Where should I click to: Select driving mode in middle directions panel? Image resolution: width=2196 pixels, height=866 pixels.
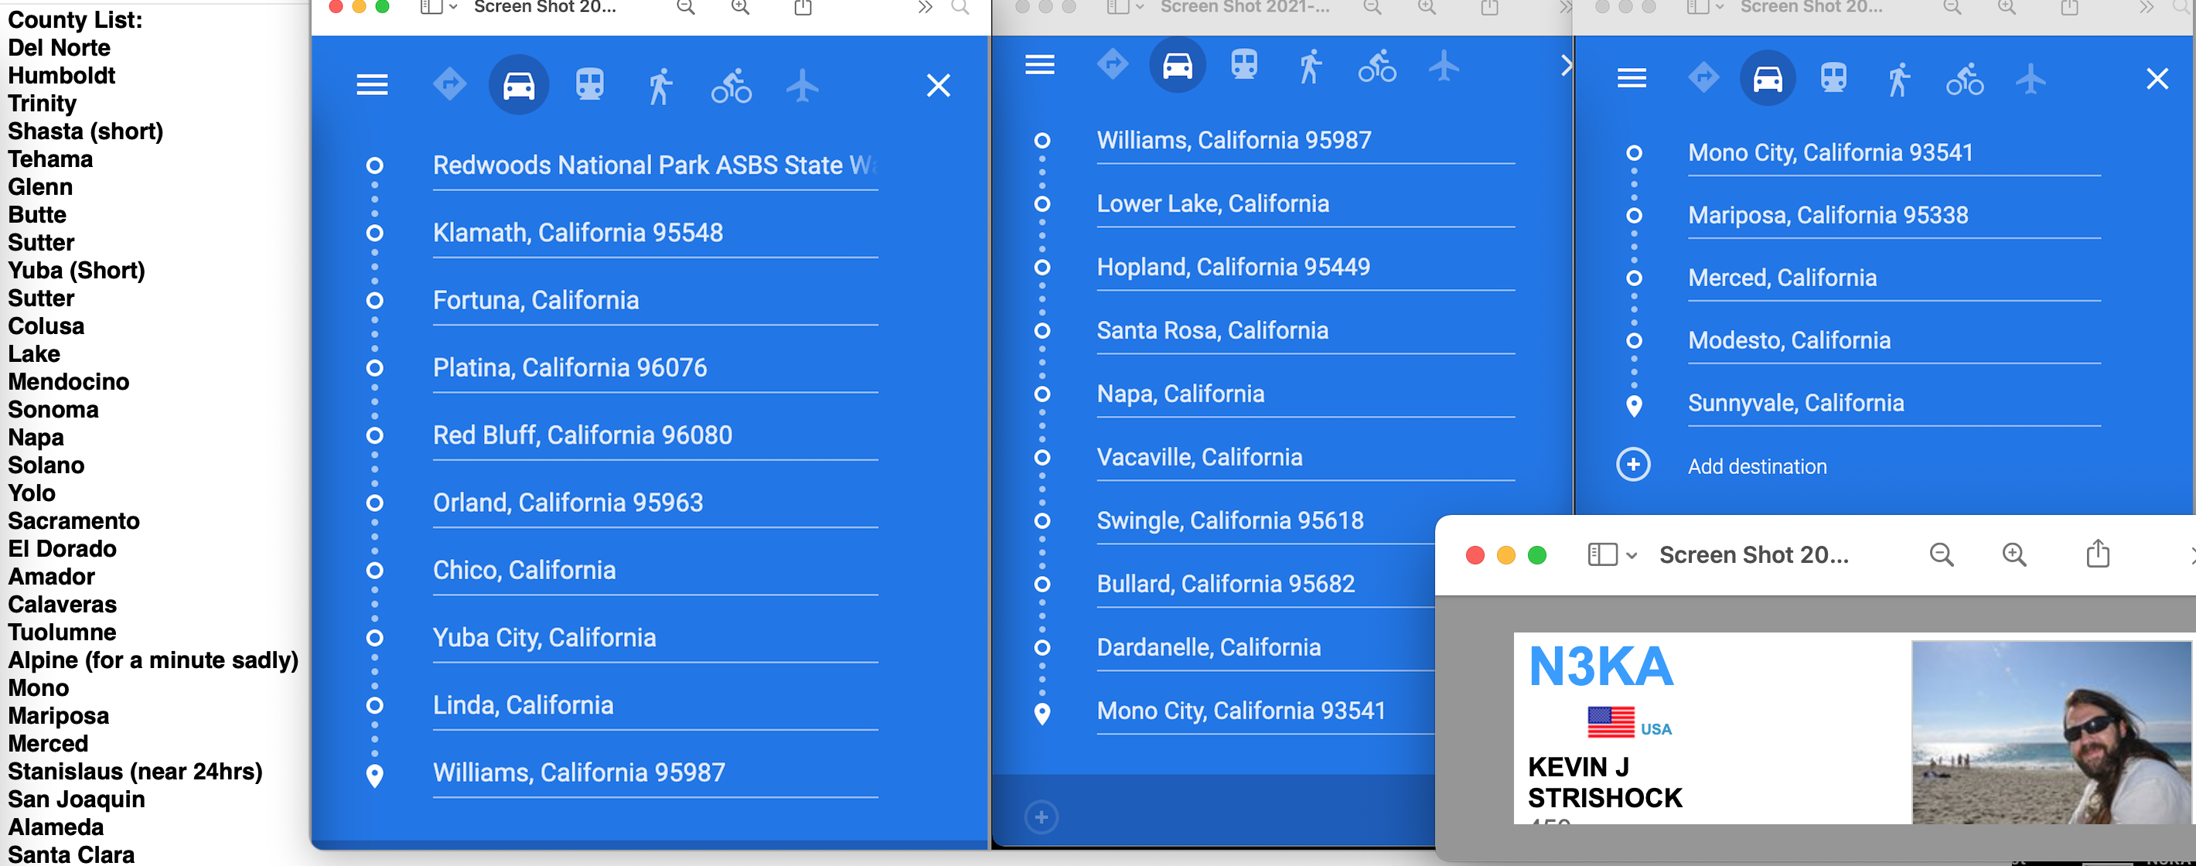coord(1178,66)
